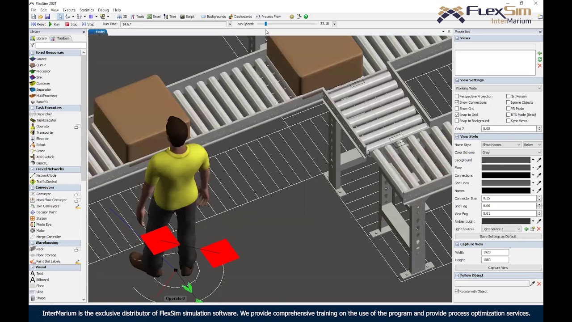
Task: Open the File menu
Action: click(x=34, y=10)
